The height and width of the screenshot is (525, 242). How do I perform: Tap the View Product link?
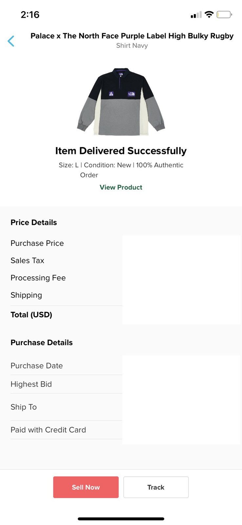(121, 187)
